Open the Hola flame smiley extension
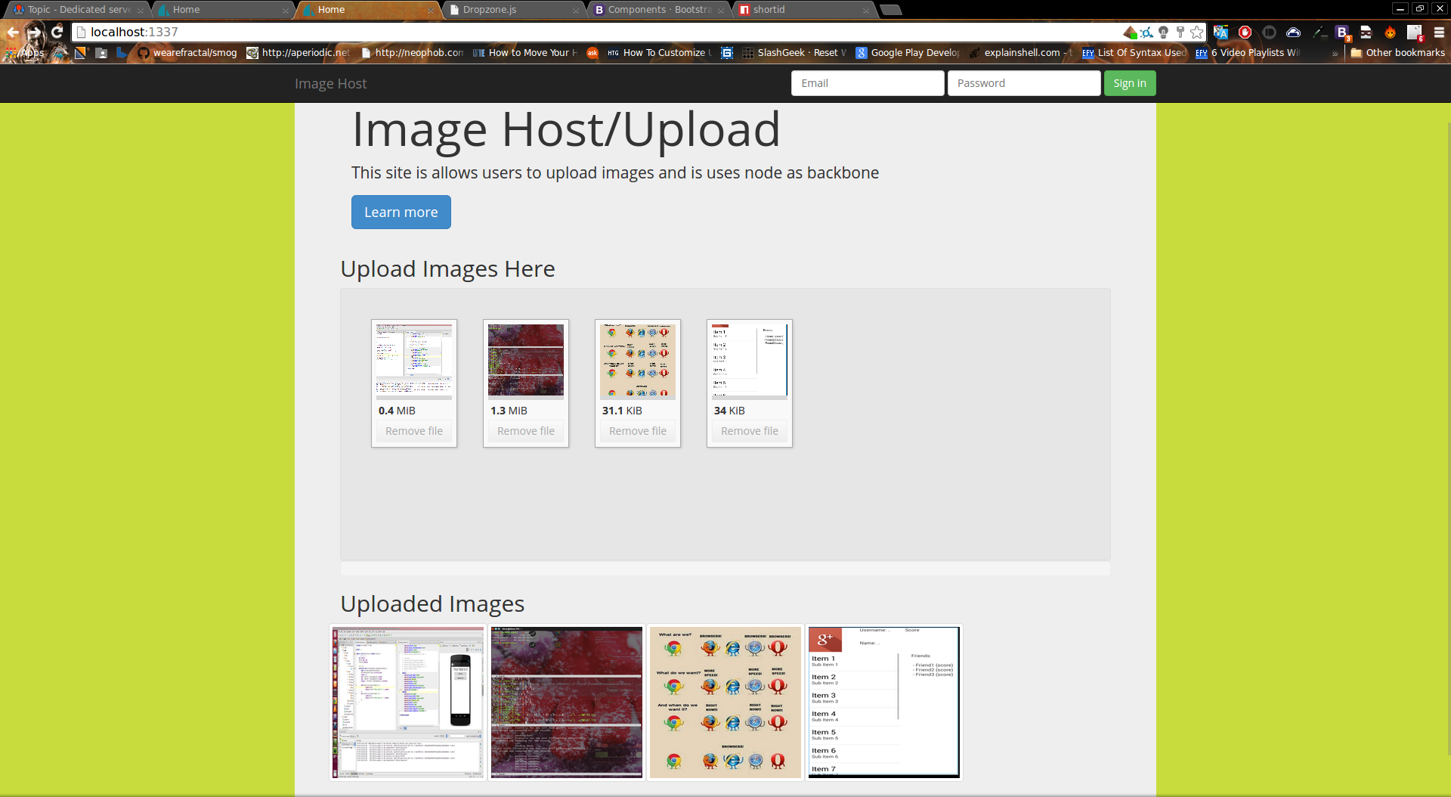Screen dimensions: 1451x797 1390,32
